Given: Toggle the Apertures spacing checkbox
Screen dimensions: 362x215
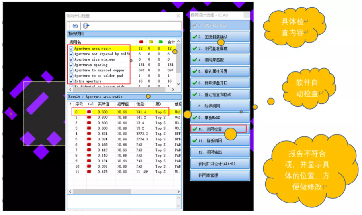Looking at the screenshot, I should pyautogui.click(x=71, y=65).
